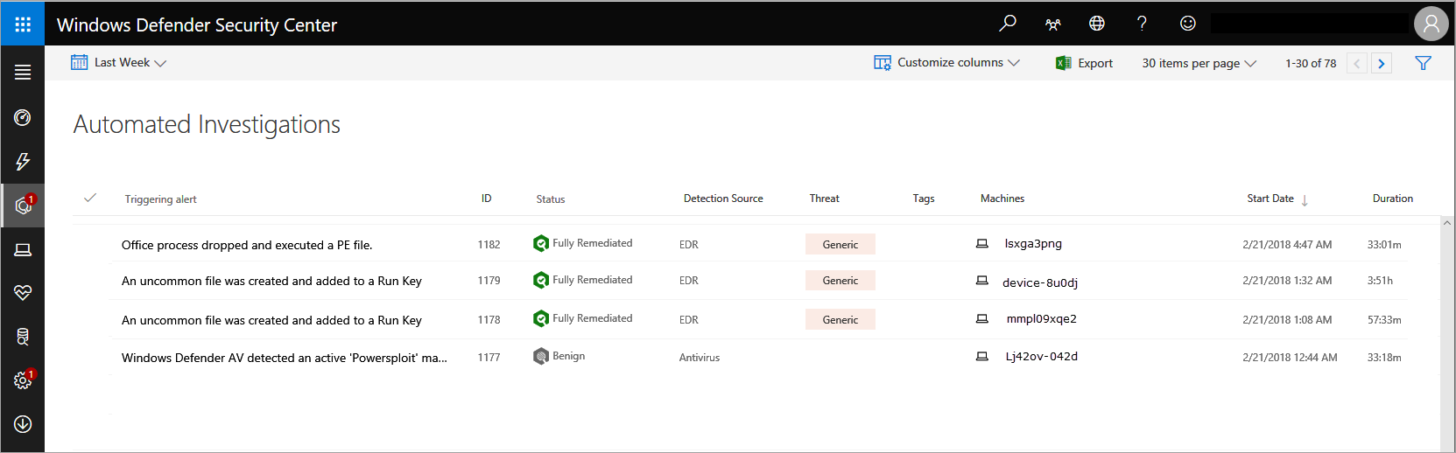Click the search magnifier icon in header
This screenshot has height=453, width=1456.
coord(1008,24)
